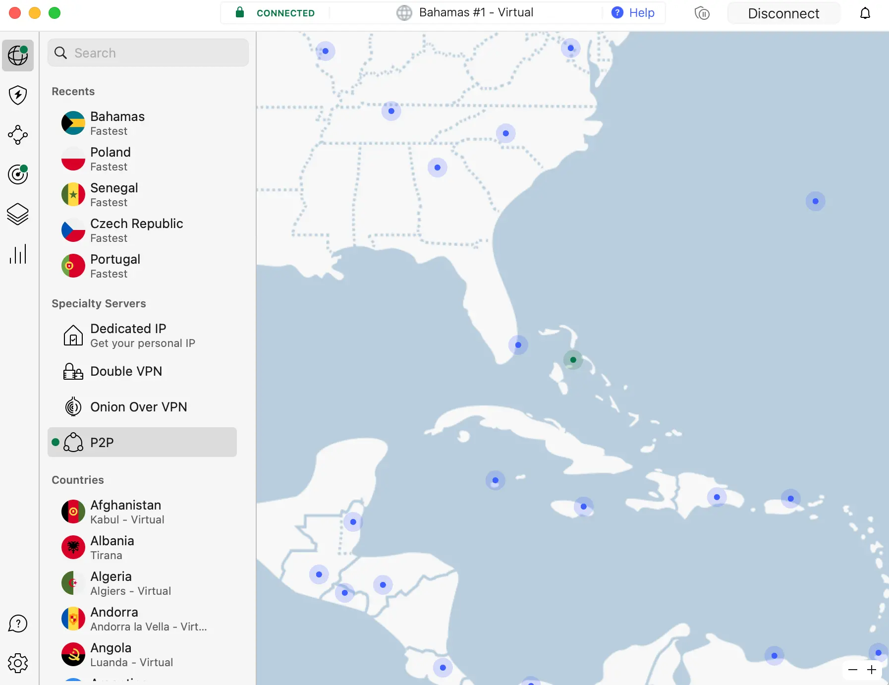Viewport: 889px width, 685px height.
Task: Click the Angola flag icon
Action: pyautogui.click(x=73, y=654)
